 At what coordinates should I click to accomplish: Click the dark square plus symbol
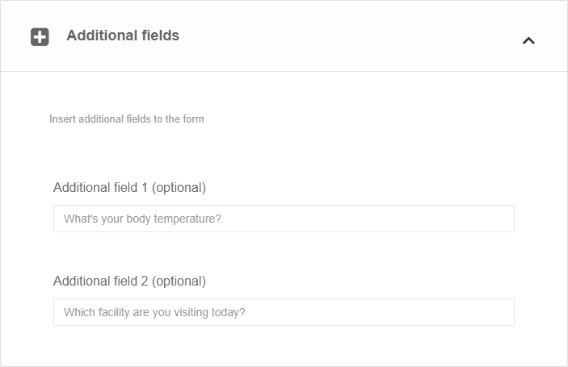40,37
